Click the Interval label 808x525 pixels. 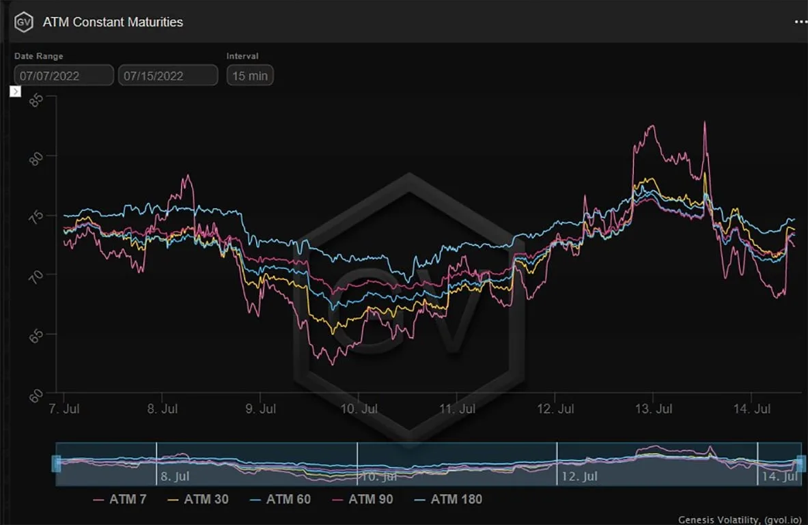point(242,56)
